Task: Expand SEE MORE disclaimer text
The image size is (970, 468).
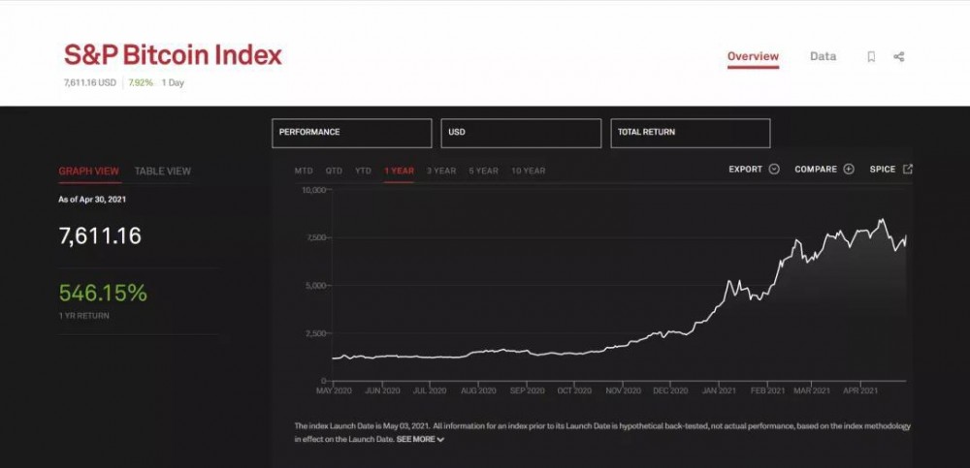Action: [x=420, y=440]
